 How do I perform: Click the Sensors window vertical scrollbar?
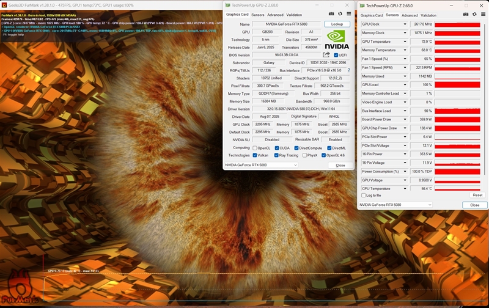tap(484, 98)
